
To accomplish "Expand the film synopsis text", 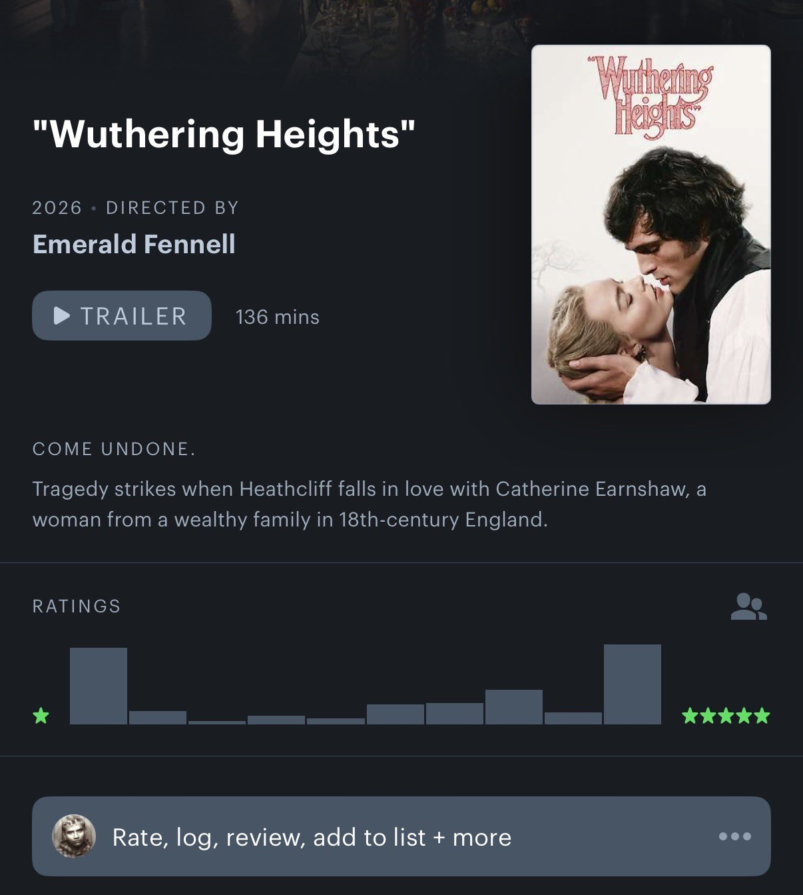I will [370, 504].
